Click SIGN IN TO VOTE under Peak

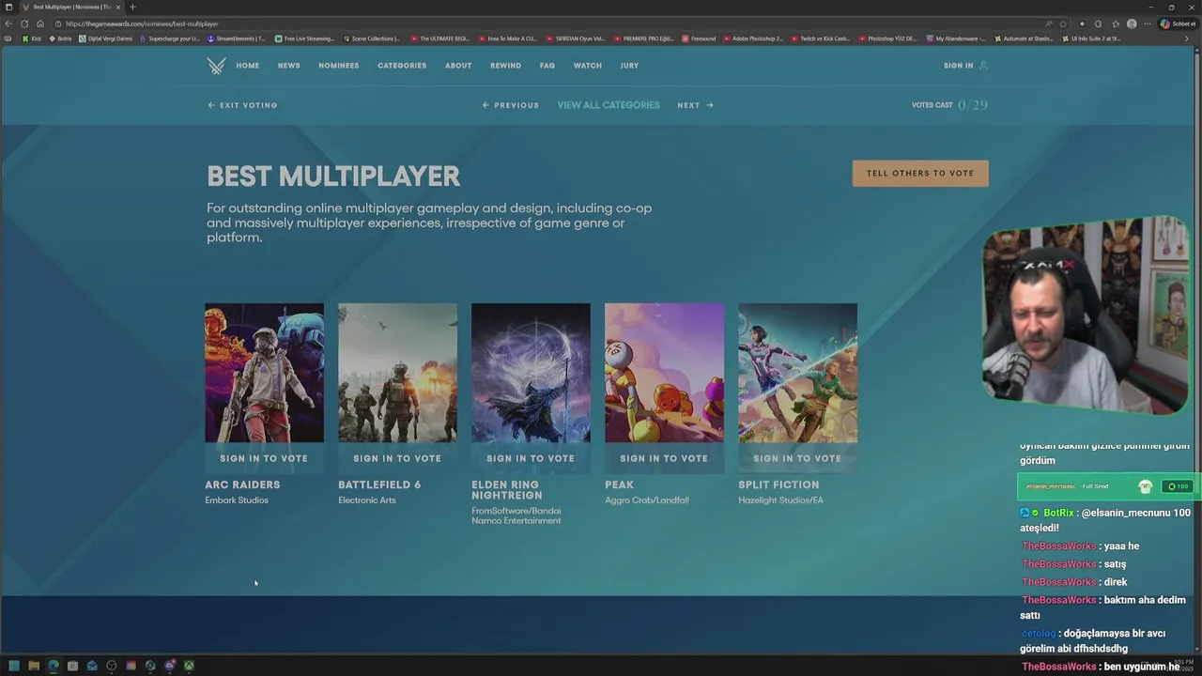(x=664, y=458)
